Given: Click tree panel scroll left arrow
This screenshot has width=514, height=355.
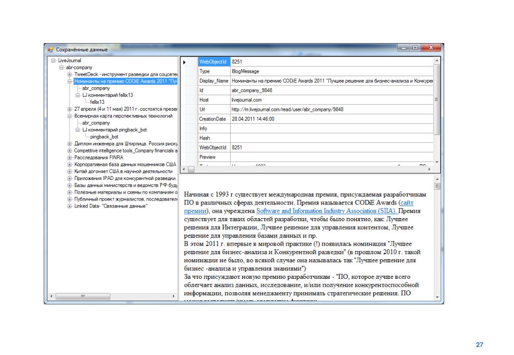Looking at the screenshot, I should pos(51,296).
